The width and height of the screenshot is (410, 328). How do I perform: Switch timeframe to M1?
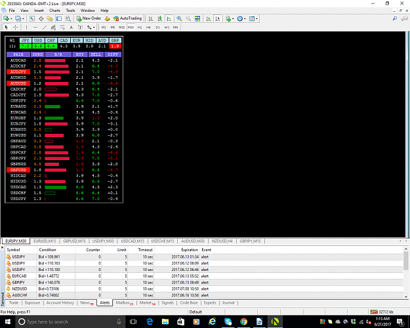click(x=104, y=27)
